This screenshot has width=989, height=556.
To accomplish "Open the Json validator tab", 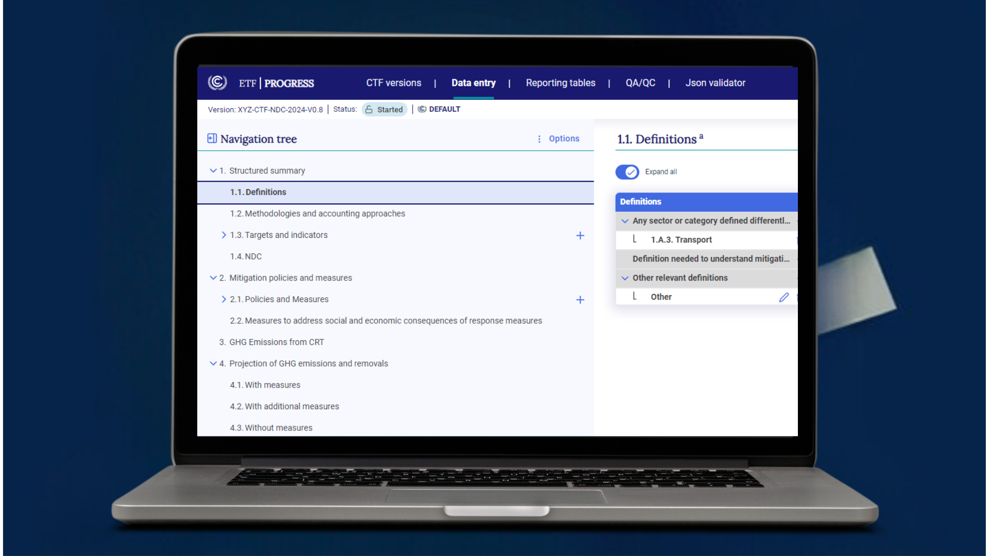I will [x=715, y=83].
